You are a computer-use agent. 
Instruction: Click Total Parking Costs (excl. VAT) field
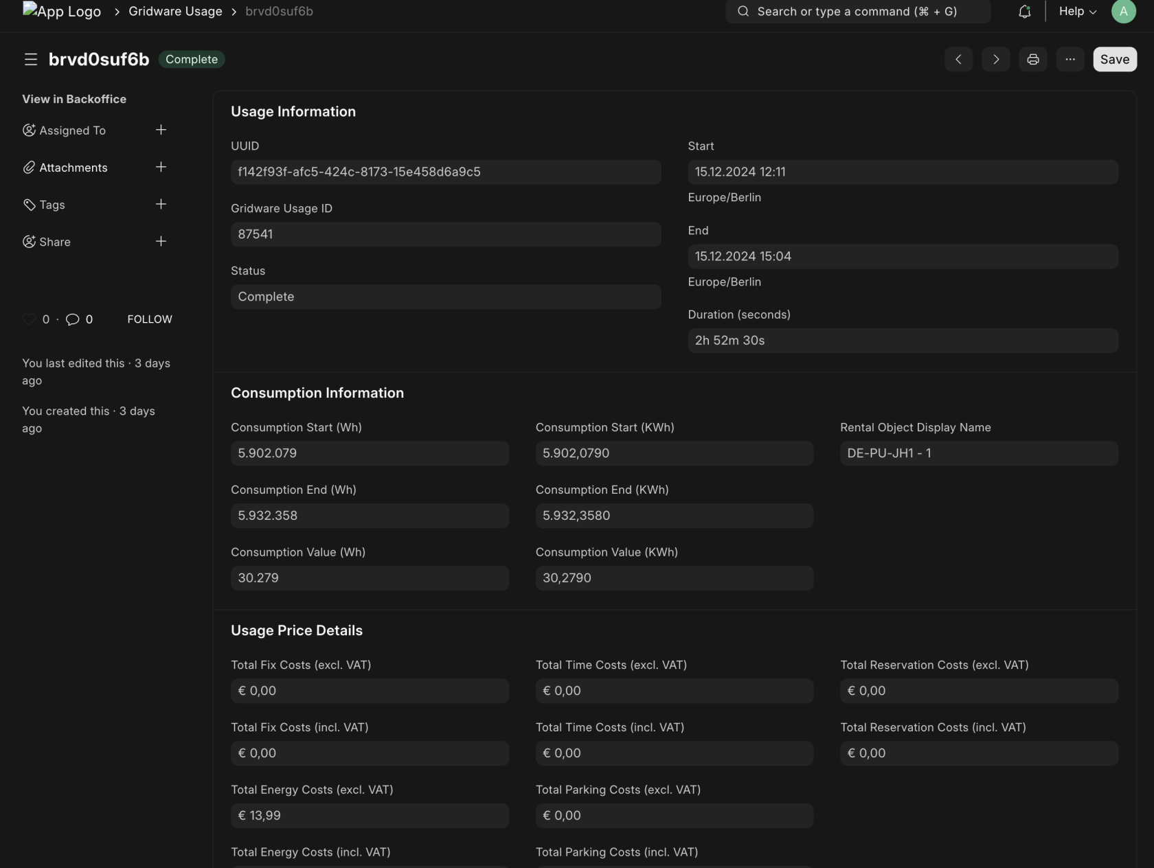click(x=675, y=816)
